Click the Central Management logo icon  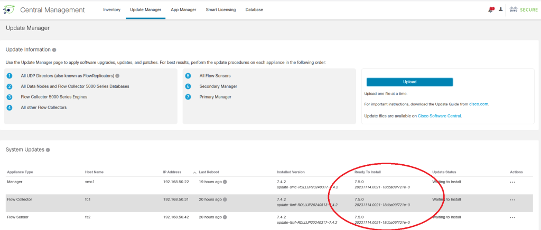(x=8, y=9)
